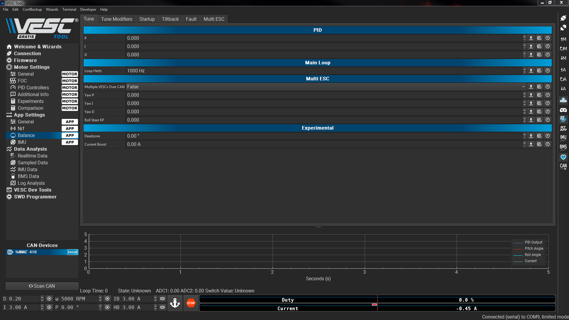Screen dimensions: 569x320
Task: Switch to the Tune Modifiers tab
Action: click(x=117, y=19)
